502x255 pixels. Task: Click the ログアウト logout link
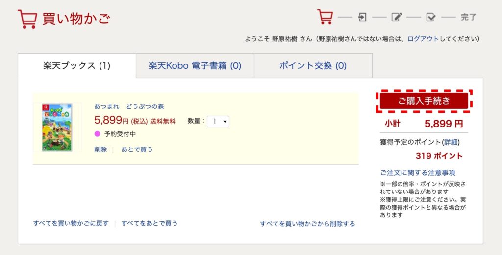coord(423,39)
